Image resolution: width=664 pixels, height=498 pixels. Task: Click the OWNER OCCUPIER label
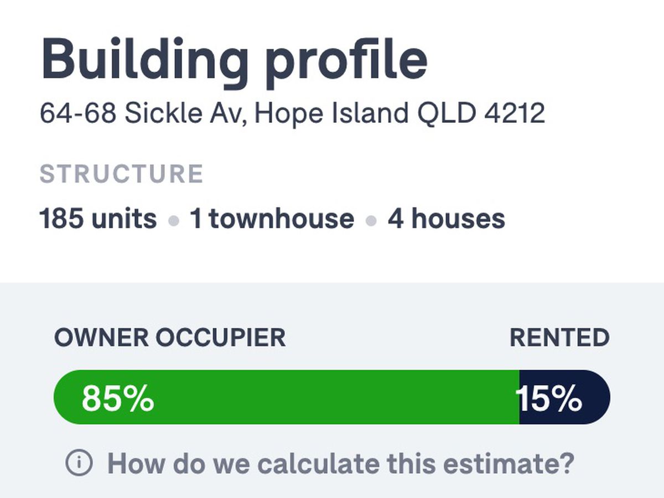click(170, 338)
